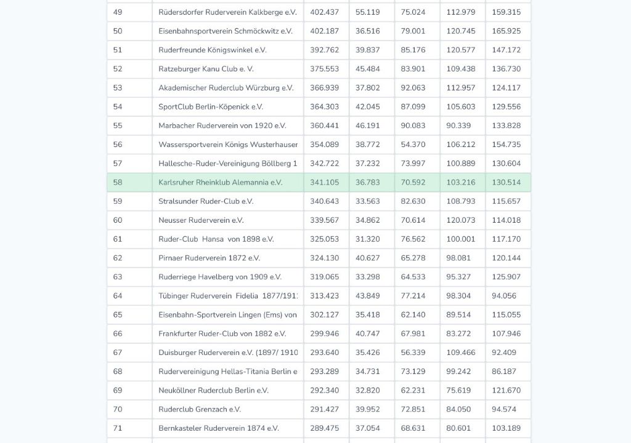Select total value 402.187
The height and width of the screenshot is (443, 631).
tap(324, 31)
